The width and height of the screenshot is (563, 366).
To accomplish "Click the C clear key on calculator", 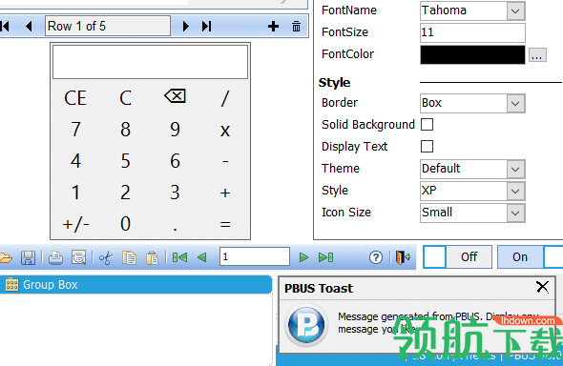I will coord(125,98).
